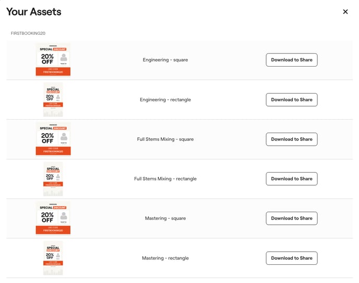Click the Engineering square promo thumbnail
Screen dimensions: 359x283
(53, 60)
